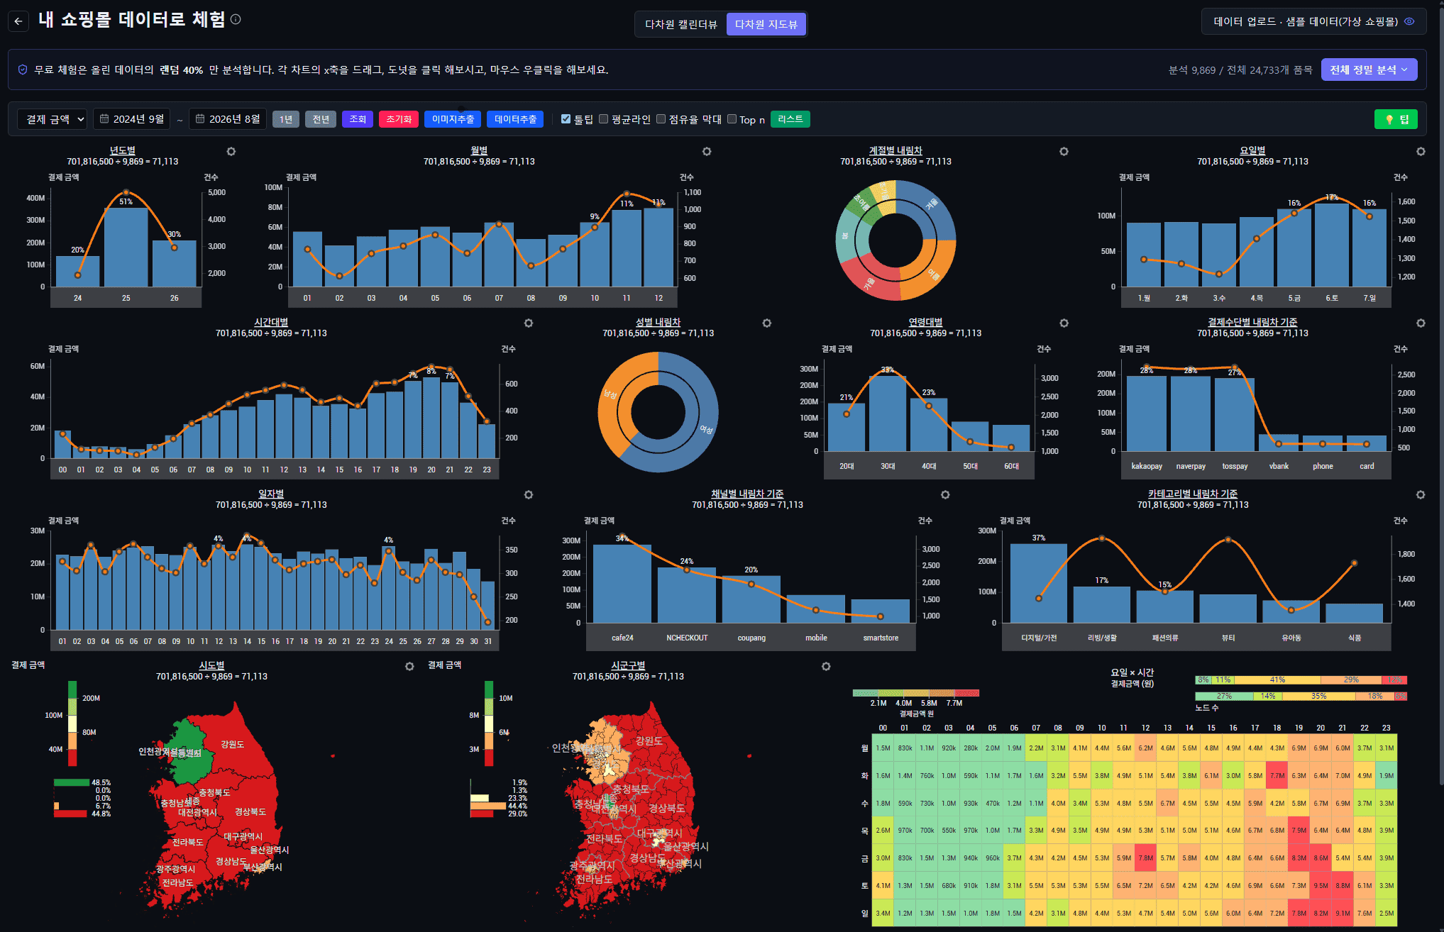
Task: Open settings gear for the 요일별 chart
Action: [x=1421, y=151]
